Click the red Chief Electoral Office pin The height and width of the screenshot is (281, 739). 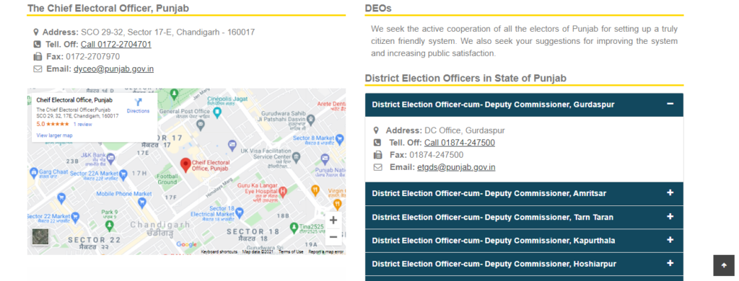(x=185, y=165)
